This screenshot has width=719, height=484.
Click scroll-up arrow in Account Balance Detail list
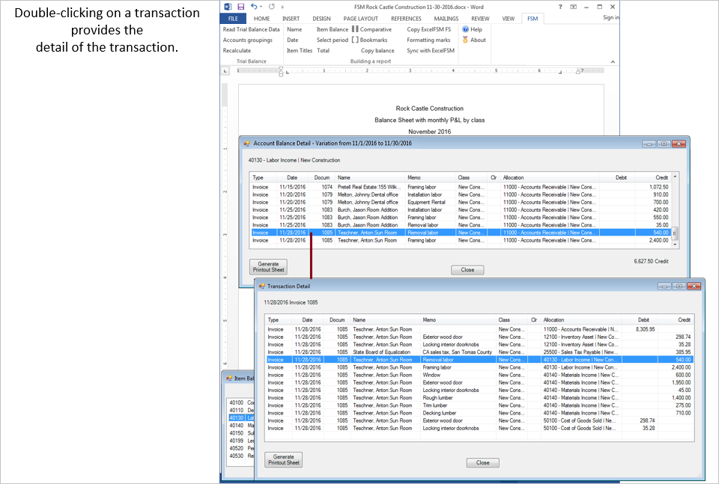tap(675, 177)
